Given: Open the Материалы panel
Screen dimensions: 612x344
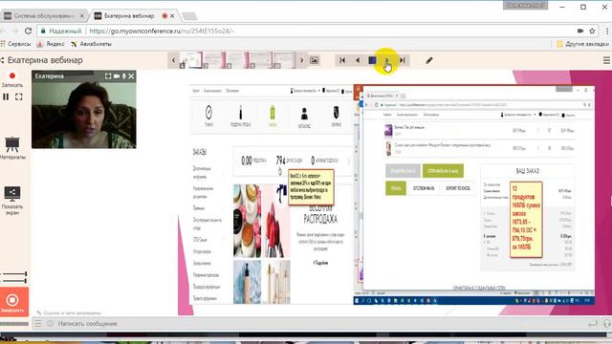Looking at the screenshot, I should pyautogui.click(x=12, y=147).
